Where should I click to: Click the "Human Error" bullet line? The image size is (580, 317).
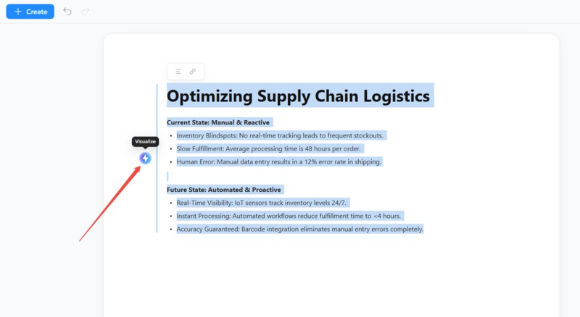[278, 161]
